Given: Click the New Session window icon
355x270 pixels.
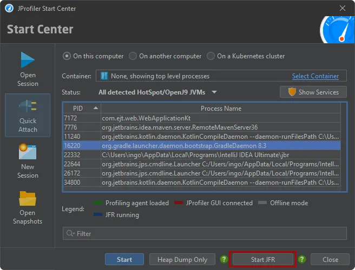Looking at the screenshot, I should click(28, 152).
